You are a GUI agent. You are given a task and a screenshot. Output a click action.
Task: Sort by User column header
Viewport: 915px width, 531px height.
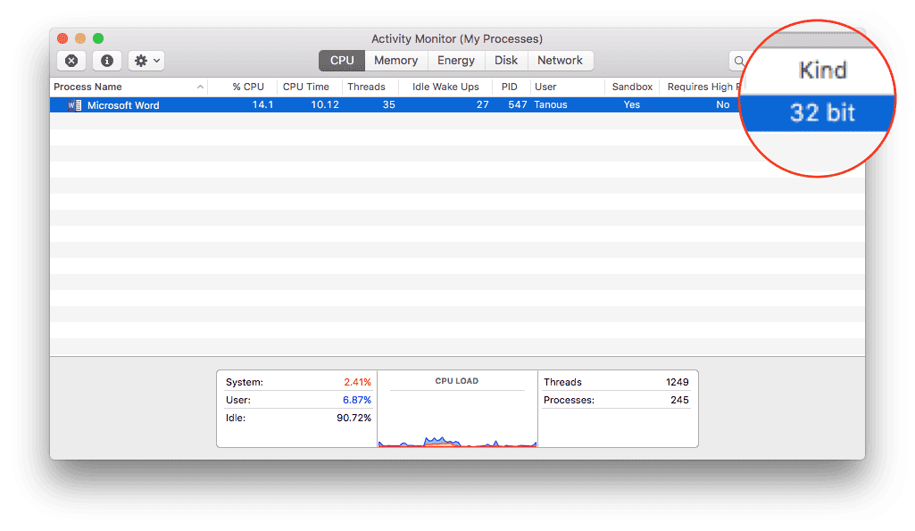pyautogui.click(x=567, y=87)
